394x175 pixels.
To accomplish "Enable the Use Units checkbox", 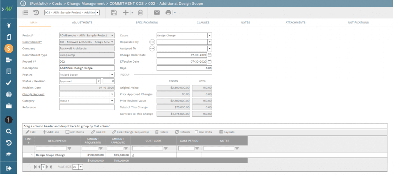I will (196, 132).
